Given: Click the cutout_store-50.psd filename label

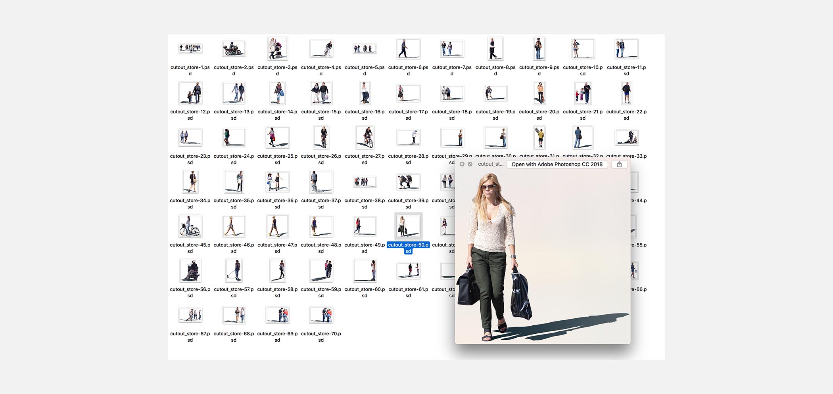Looking at the screenshot, I should pyautogui.click(x=409, y=248).
